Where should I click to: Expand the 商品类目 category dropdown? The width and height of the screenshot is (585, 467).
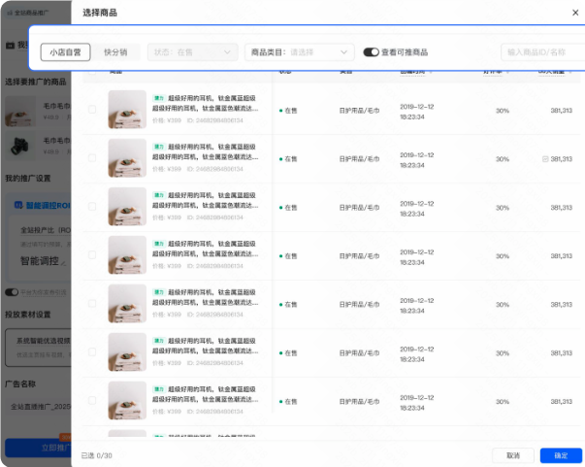(x=299, y=51)
